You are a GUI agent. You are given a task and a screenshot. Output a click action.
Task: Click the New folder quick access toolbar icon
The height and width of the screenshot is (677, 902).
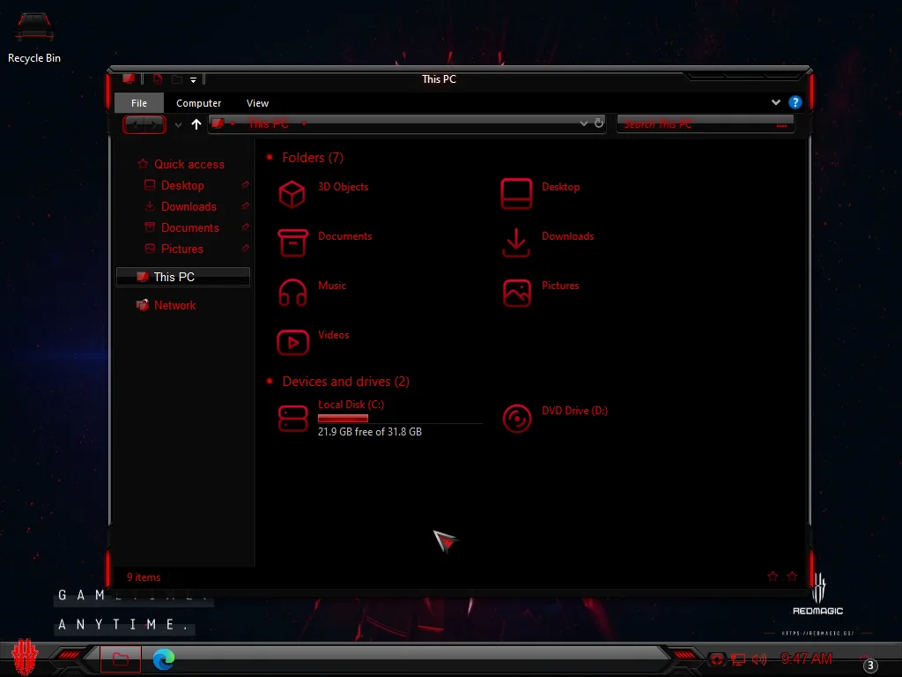click(x=176, y=78)
